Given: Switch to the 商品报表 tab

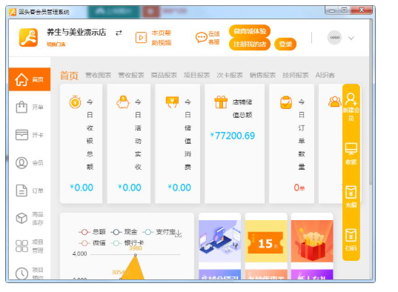Looking at the screenshot, I should click(164, 75).
